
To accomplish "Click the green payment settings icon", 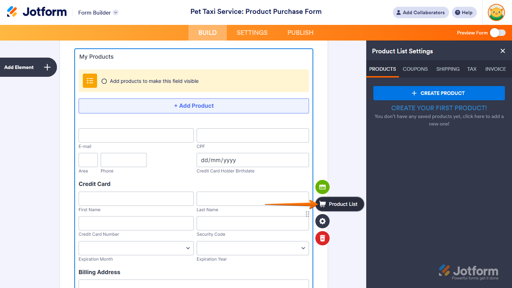I will coord(322,187).
